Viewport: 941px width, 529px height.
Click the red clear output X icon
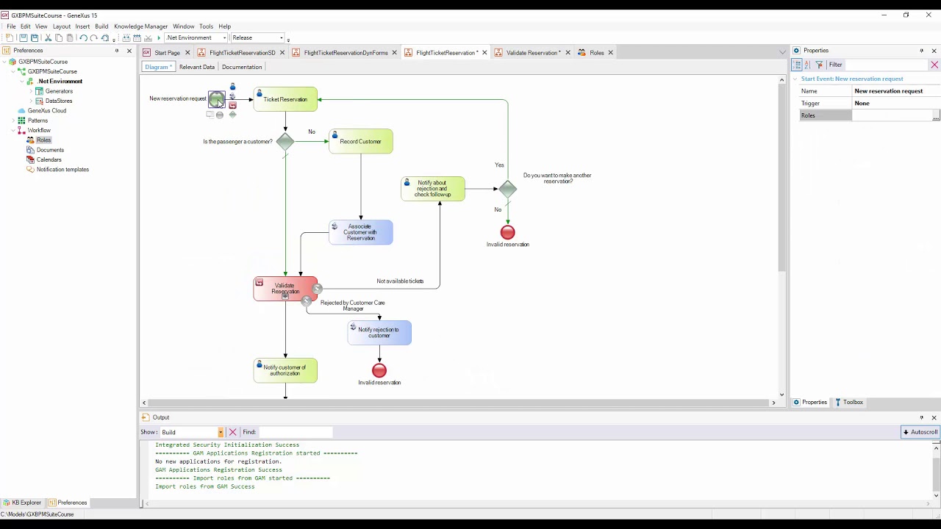[x=232, y=432]
